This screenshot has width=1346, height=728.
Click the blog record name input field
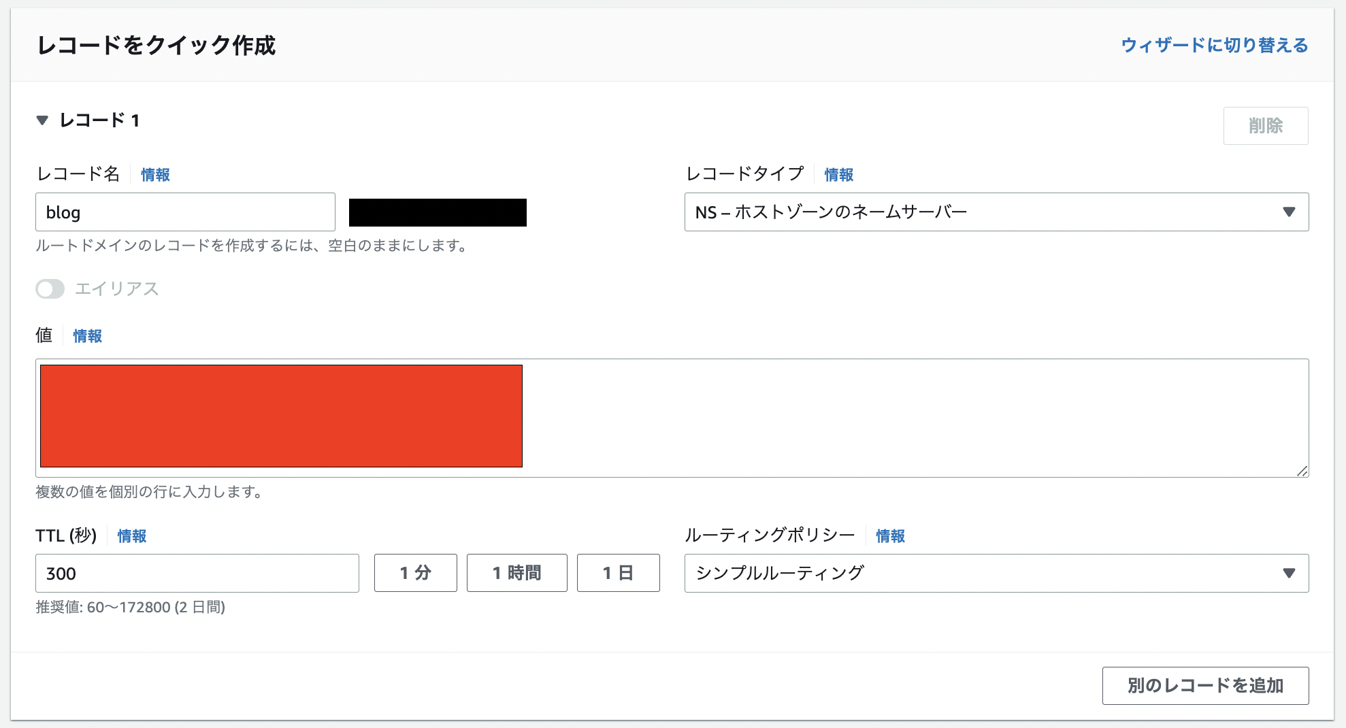point(185,212)
